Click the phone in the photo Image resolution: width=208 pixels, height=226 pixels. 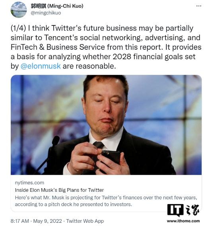[111, 158]
